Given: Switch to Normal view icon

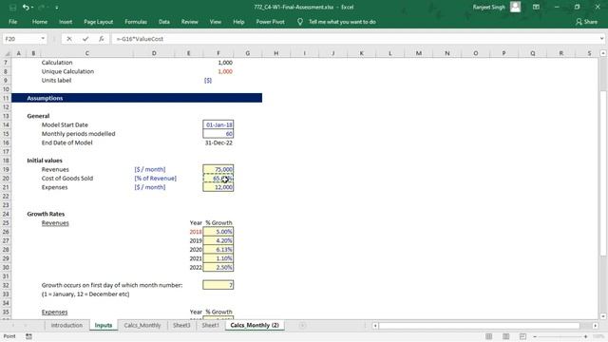Looking at the screenshot, I should 488,336.
